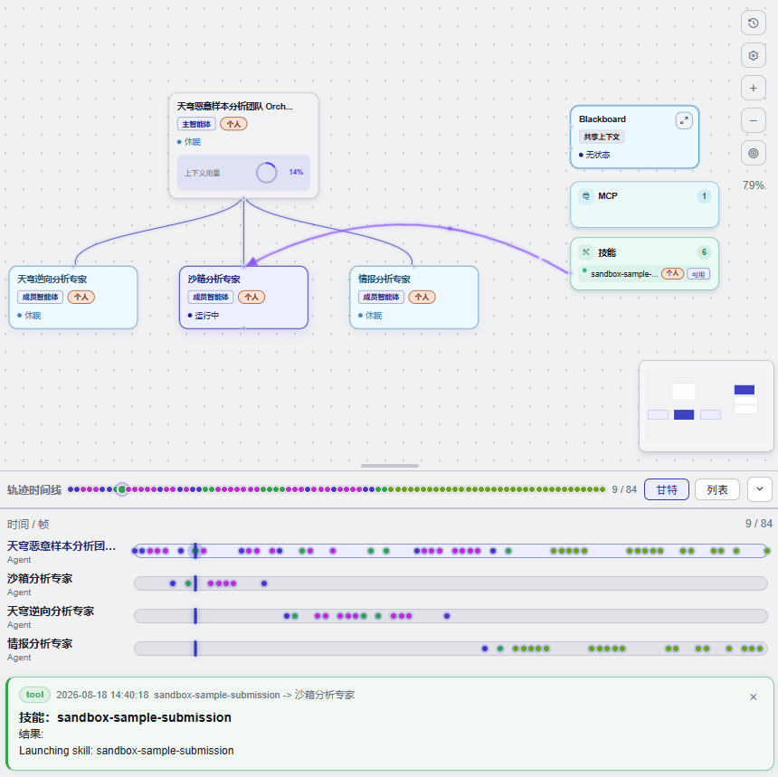Image resolution: width=778 pixels, height=777 pixels.
Task: Switch timeline to 列表 view
Action: [x=717, y=489]
